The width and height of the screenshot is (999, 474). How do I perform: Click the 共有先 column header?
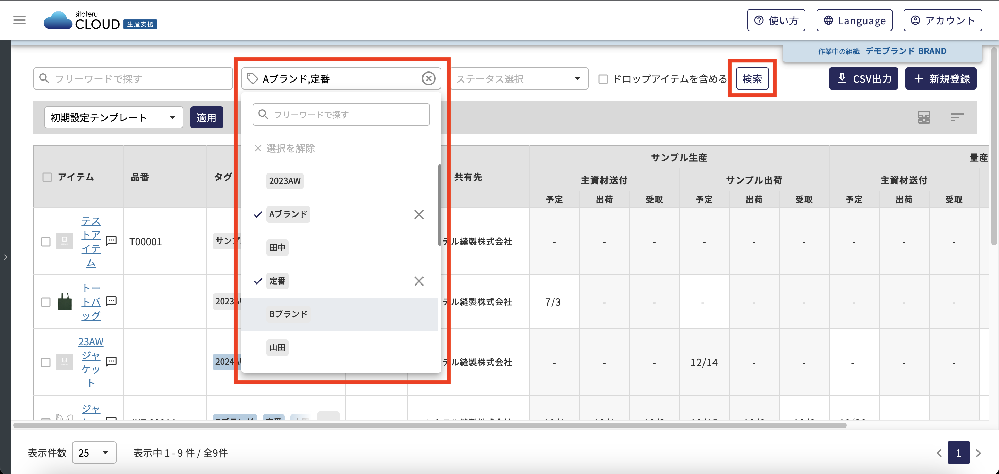pyautogui.click(x=468, y=177)
